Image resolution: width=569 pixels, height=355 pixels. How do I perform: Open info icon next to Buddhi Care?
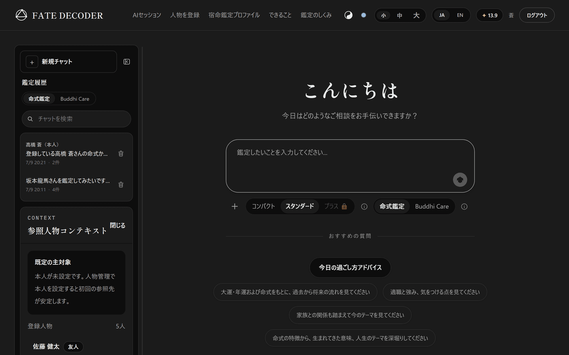point(464,206)
